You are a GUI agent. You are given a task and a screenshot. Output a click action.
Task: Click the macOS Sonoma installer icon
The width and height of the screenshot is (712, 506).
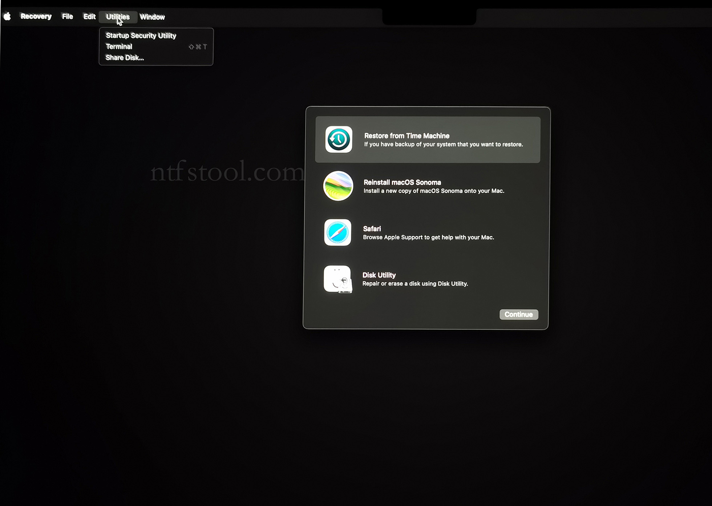click(338, 186)
